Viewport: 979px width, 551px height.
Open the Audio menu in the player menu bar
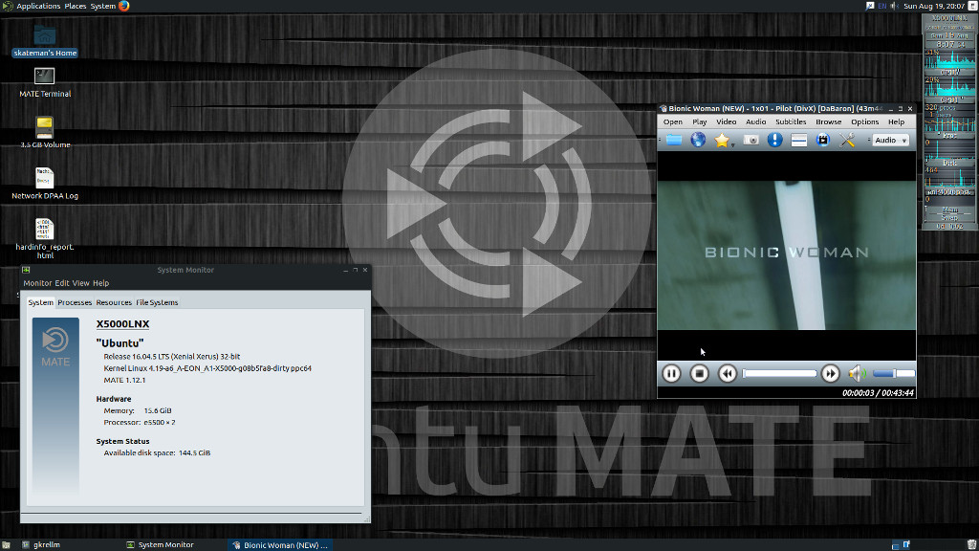[755, 121]
